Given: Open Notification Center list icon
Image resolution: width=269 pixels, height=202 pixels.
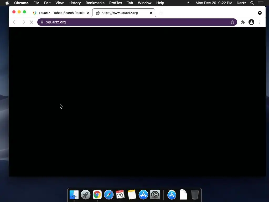Looking at the screenshot, I should tap(260, 3).
